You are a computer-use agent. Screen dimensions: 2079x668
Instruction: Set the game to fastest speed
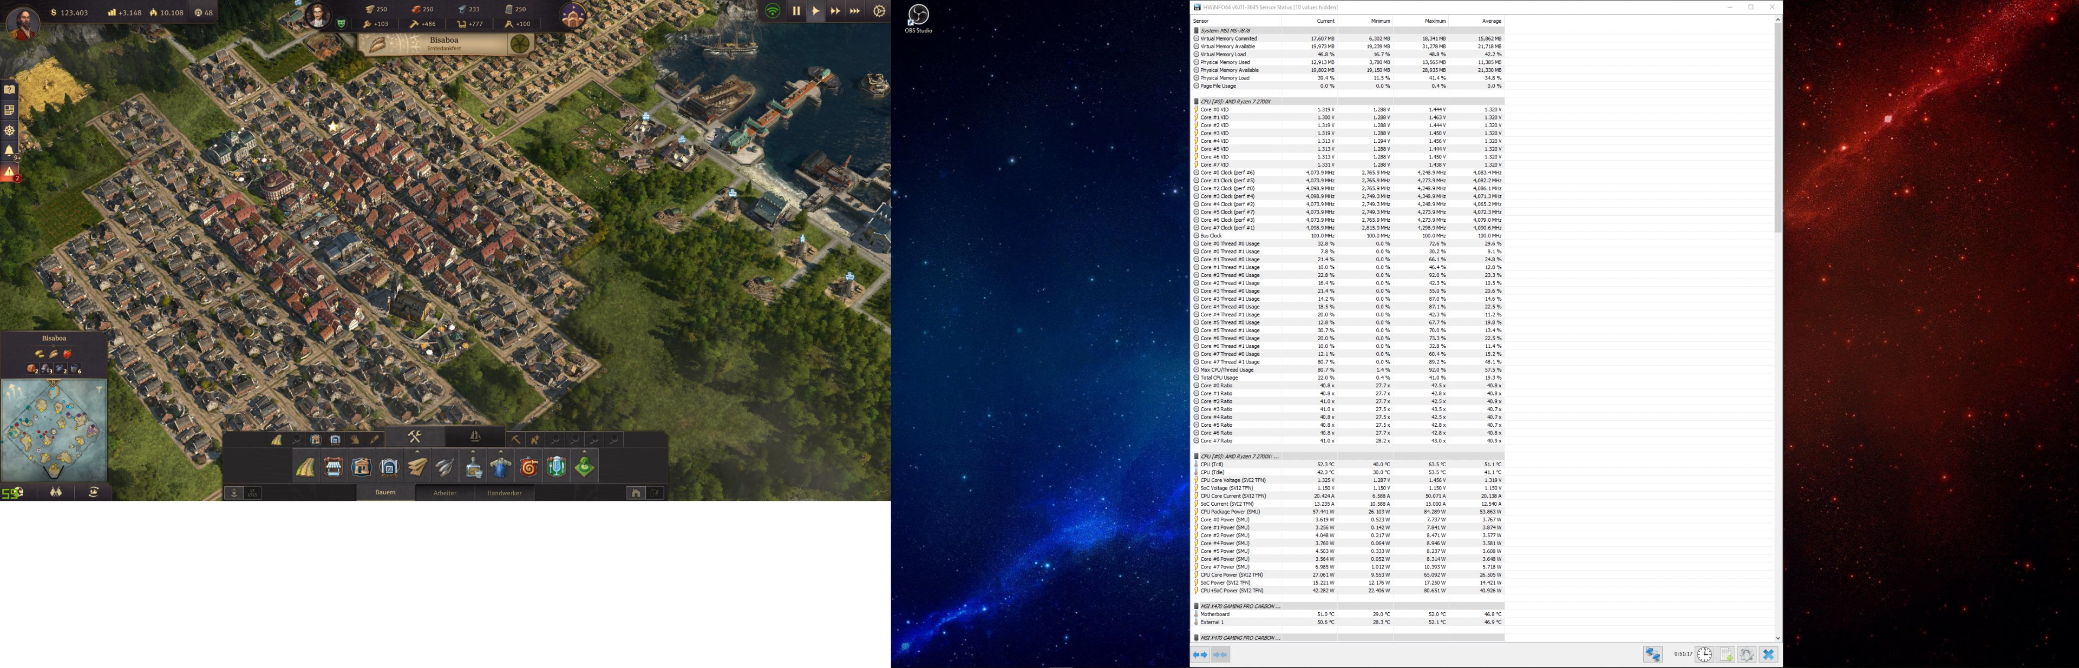point(855,11)
